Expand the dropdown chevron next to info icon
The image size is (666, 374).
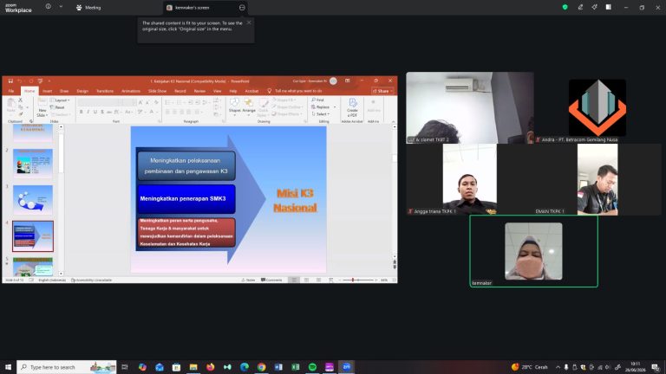(x=61, y=6)
